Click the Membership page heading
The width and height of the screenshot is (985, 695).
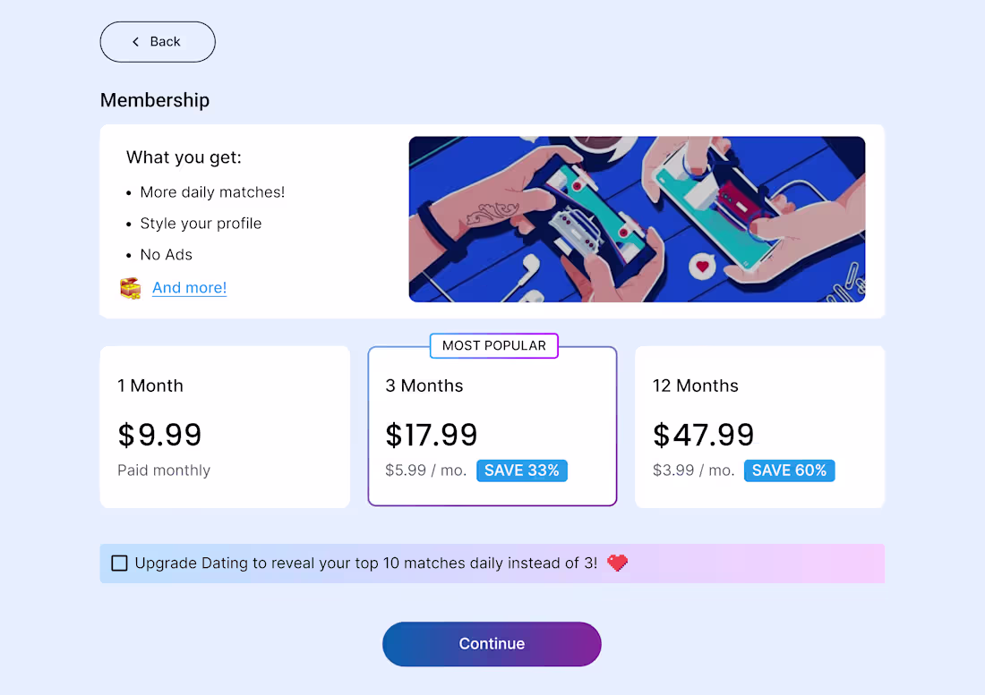click(154, 100)
